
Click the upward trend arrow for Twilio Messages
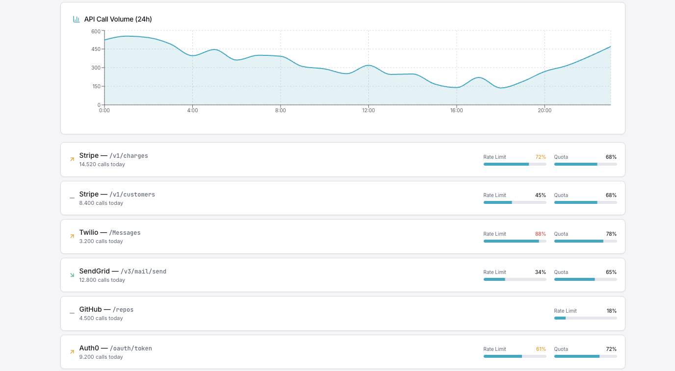click(72, 236)
